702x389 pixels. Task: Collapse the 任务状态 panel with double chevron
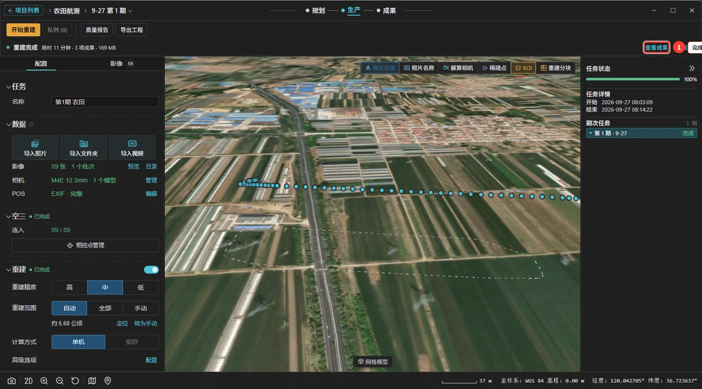pos(692,69)
